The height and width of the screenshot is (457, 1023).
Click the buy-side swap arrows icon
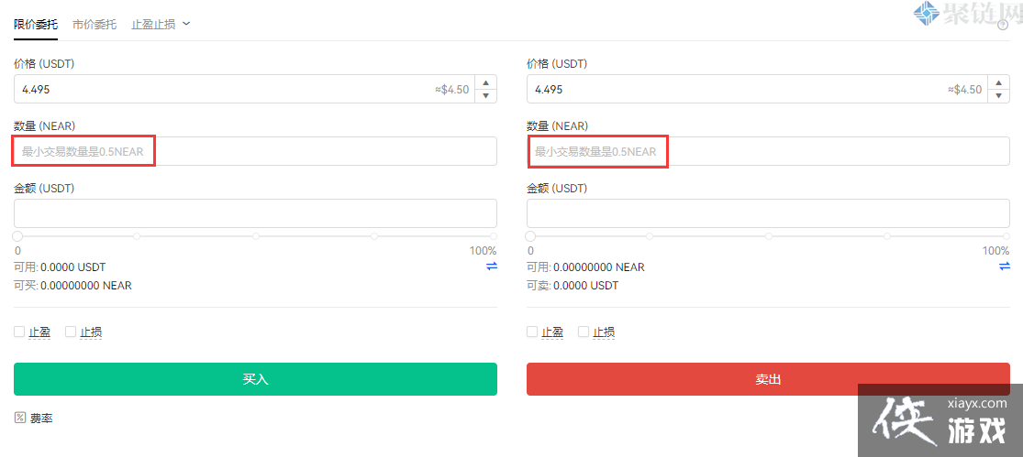(x=492, y=267)
